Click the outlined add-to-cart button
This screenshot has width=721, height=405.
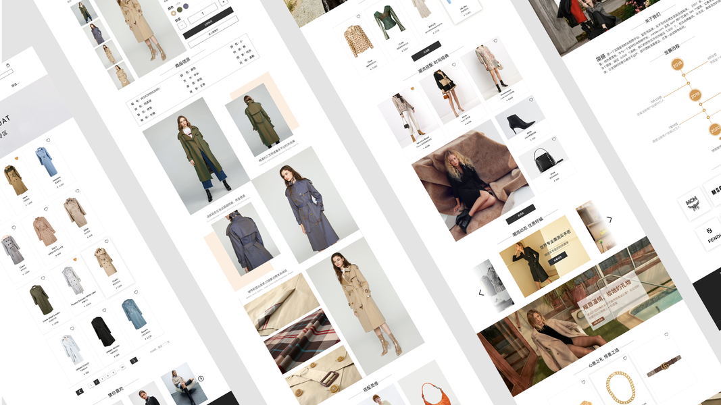point(214,32)
